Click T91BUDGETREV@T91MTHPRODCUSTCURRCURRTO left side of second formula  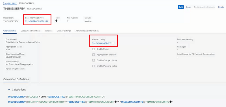tap(36, 102)
